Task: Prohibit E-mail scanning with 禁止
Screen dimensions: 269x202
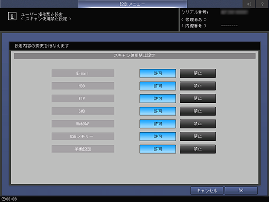Action: [198, 73]
